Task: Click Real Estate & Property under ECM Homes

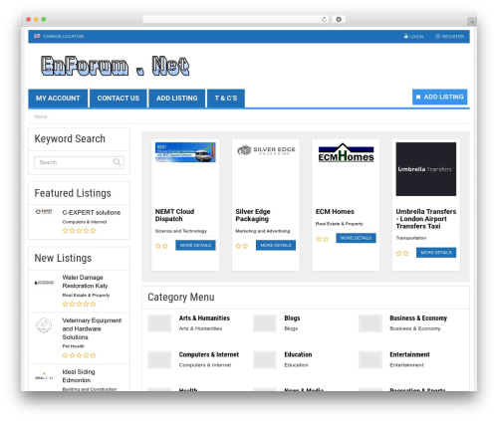Action: coord(340,224)
